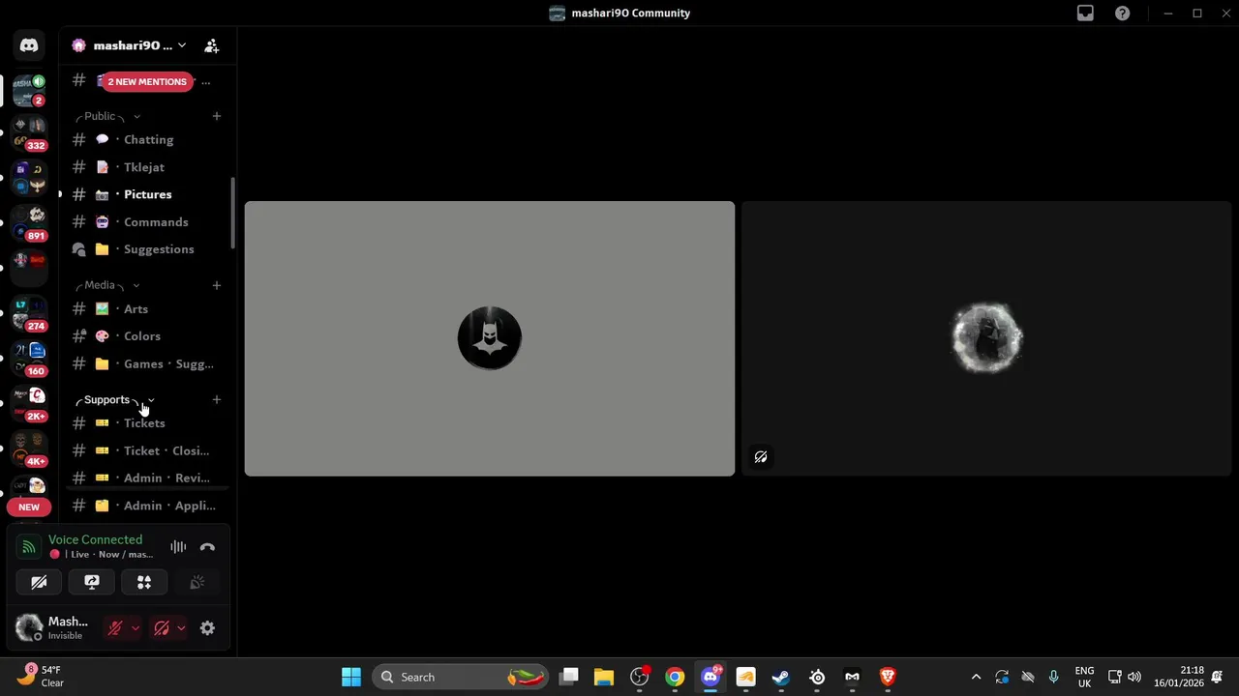
Task: Open the Chatting channel
Action: (x=147, y=139)
